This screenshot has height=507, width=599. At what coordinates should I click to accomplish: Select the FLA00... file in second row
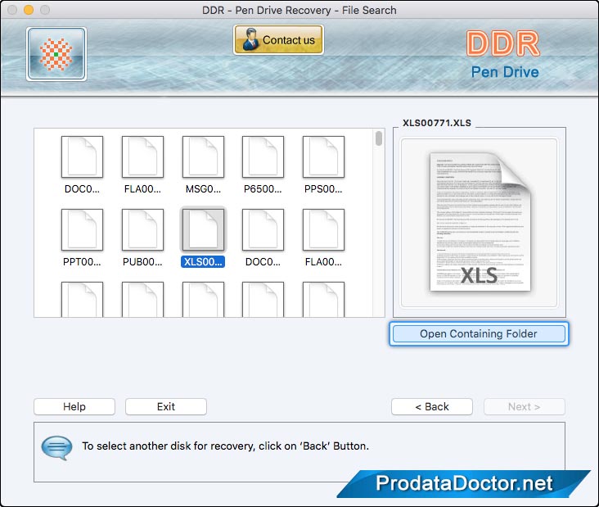323,229
